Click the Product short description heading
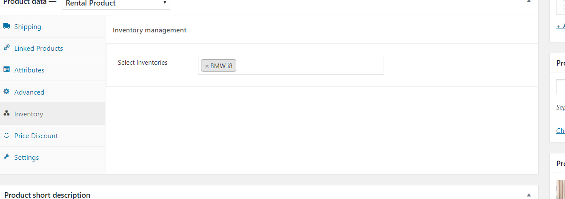 (x=47, y=195)
